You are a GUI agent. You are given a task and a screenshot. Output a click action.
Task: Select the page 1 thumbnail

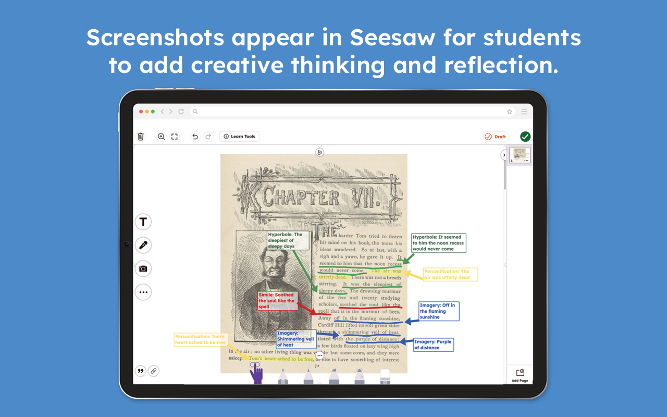click(x=520, y=155)
